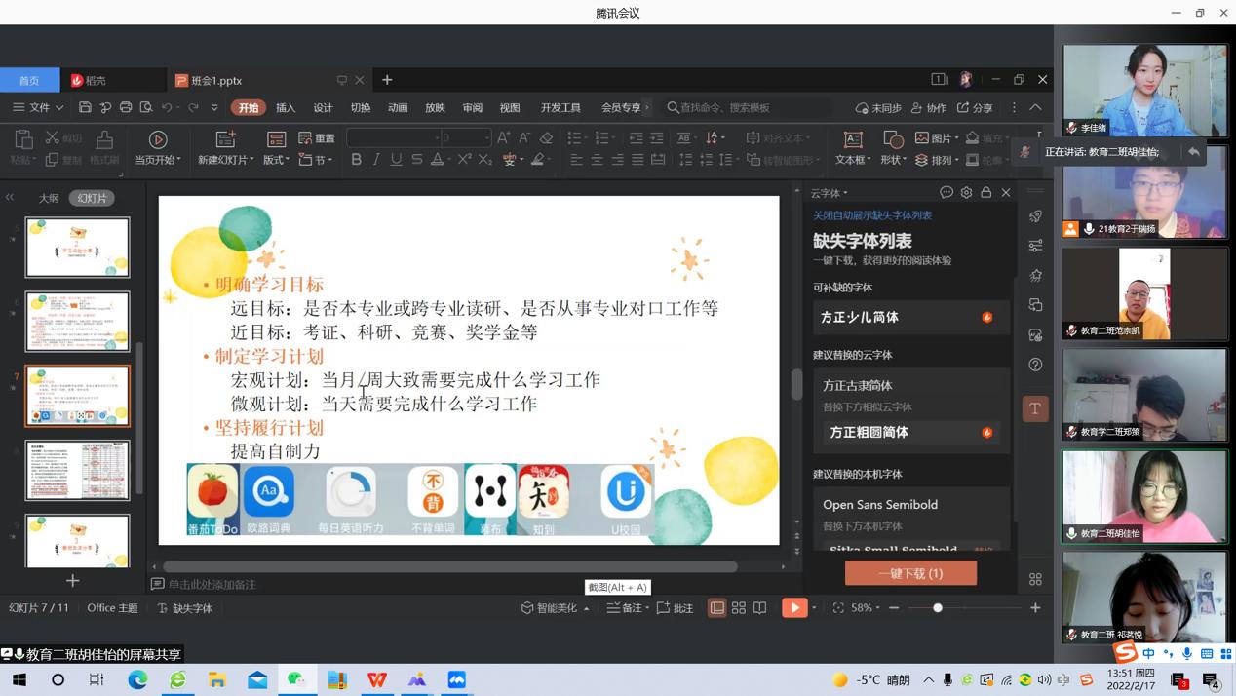
Task: Open the 文件 menu dropdown
Action: coord(39,107)
